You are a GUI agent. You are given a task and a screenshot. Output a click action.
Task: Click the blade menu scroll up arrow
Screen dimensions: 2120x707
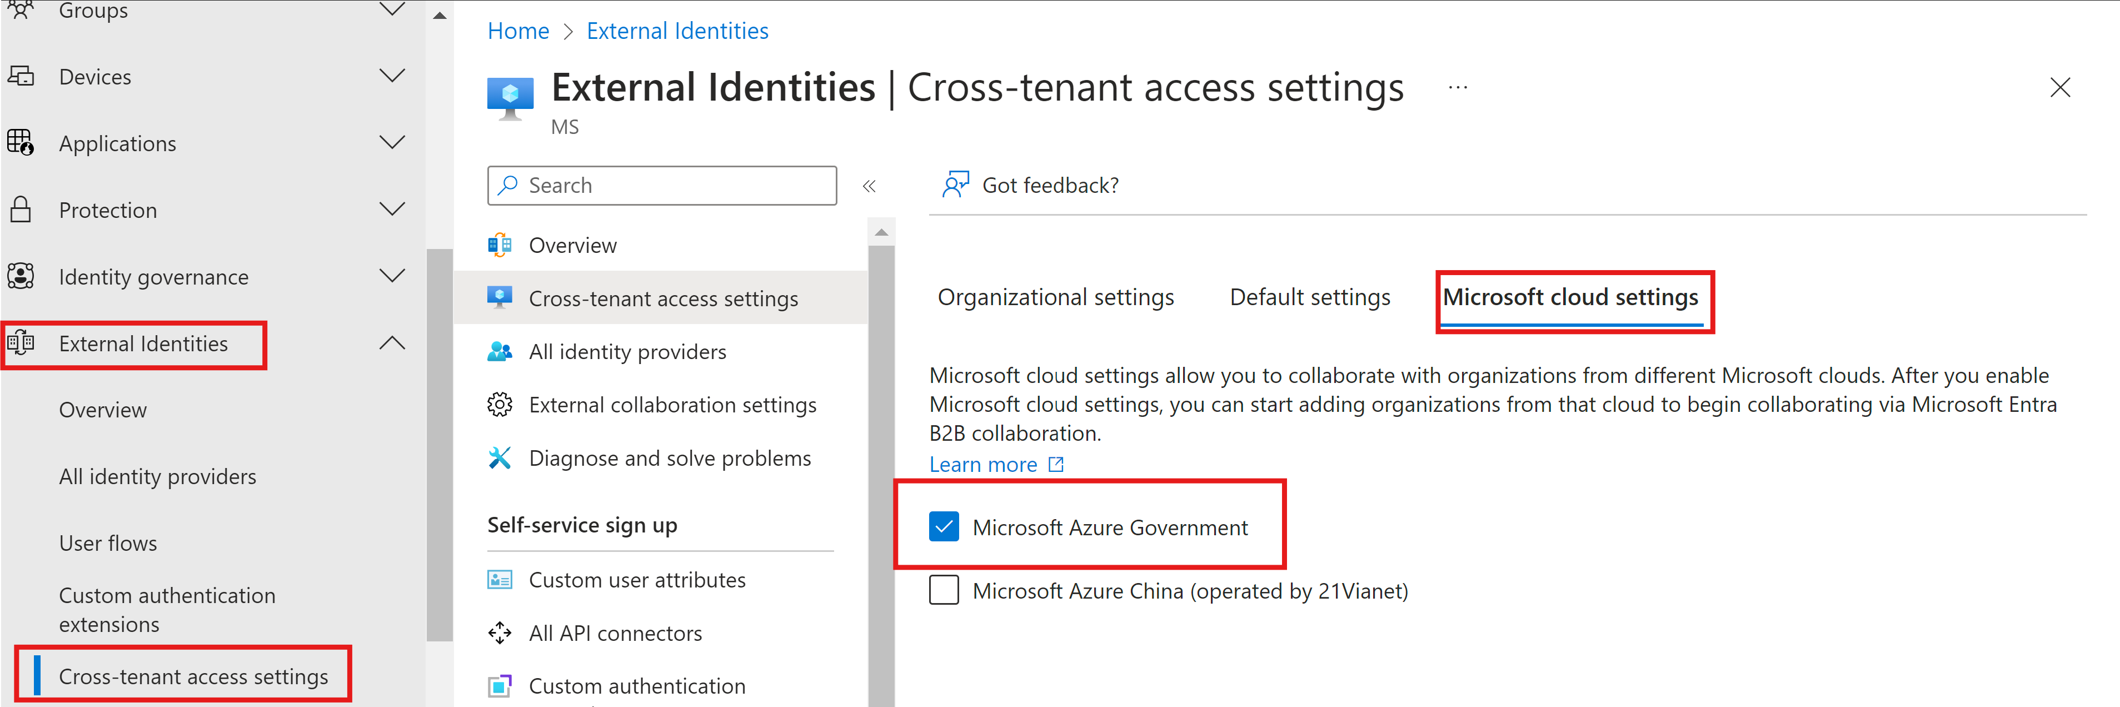point(881,232)
